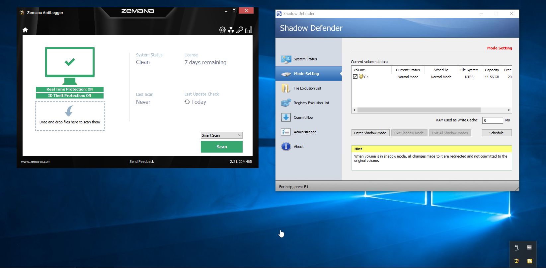The height and width of the screenshot is (268, 546).
Task: Toggle the C: volume checkbox
Action: tap(355, 77)
